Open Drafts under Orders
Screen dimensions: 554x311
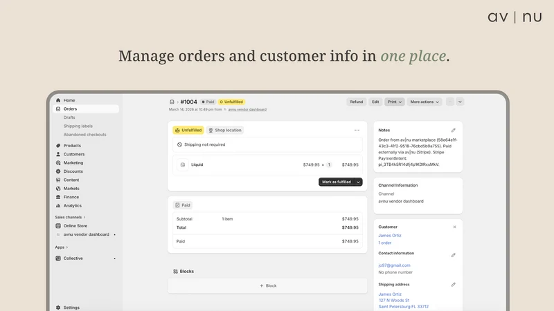69,117
